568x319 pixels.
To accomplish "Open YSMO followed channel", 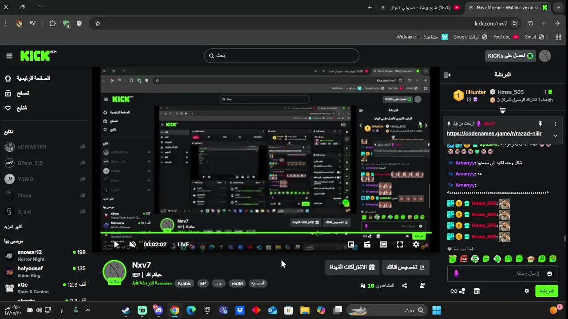I will (44, 179).
